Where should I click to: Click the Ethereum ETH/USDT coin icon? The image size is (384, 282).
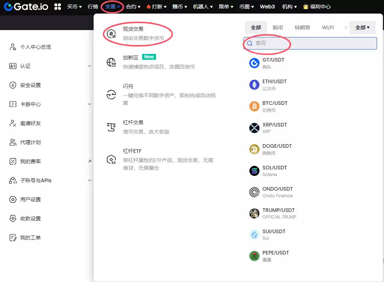pyautogui.click(x=254, y=85)
